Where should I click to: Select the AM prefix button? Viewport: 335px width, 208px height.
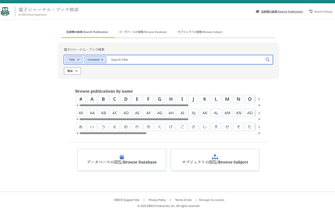click(227, 113)
